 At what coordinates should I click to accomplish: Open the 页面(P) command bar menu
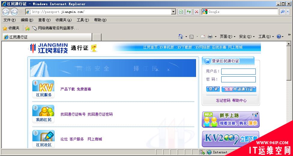point(228,37)
